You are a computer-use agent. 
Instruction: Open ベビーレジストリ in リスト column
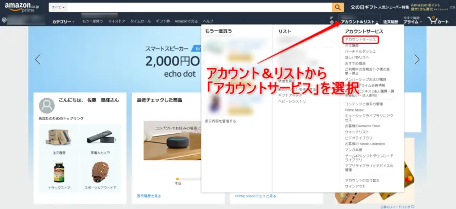click(292, 101)
